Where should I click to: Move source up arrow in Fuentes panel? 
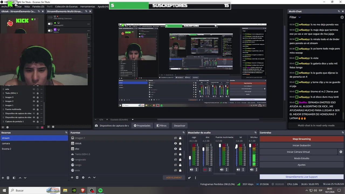(89, 178)
